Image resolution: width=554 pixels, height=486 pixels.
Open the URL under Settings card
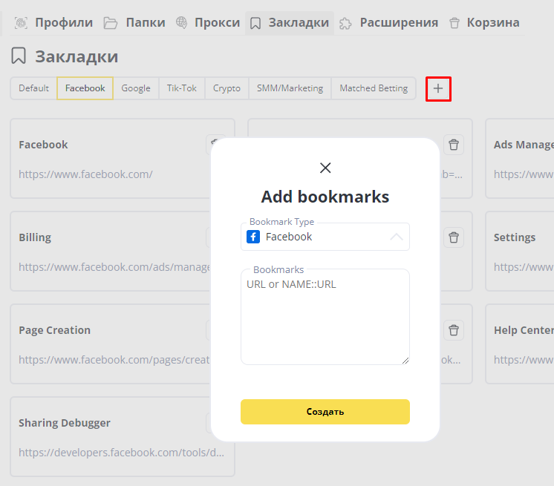[524, 267]
